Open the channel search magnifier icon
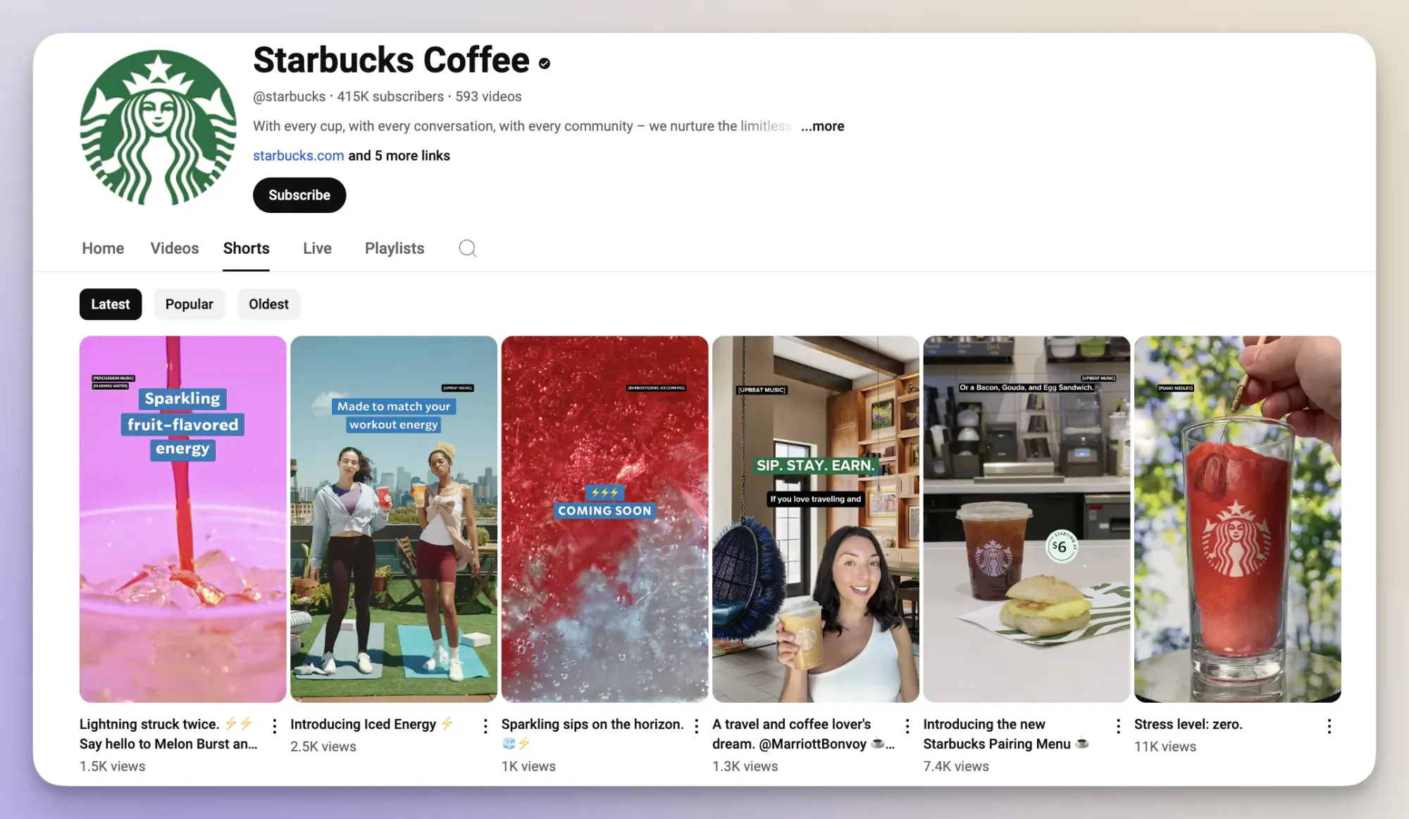 click(x=468, y=248)
